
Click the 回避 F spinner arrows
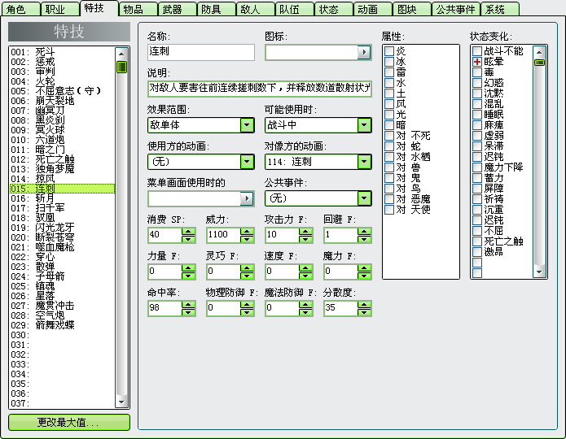coord(364,235)
